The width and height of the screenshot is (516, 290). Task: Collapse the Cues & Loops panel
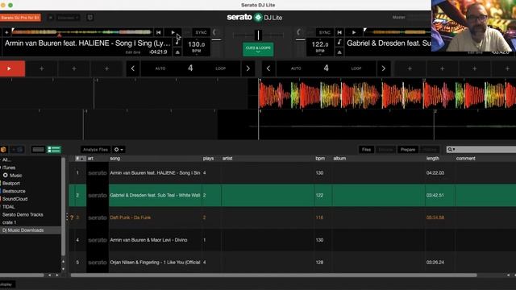(x=258, y=49)
